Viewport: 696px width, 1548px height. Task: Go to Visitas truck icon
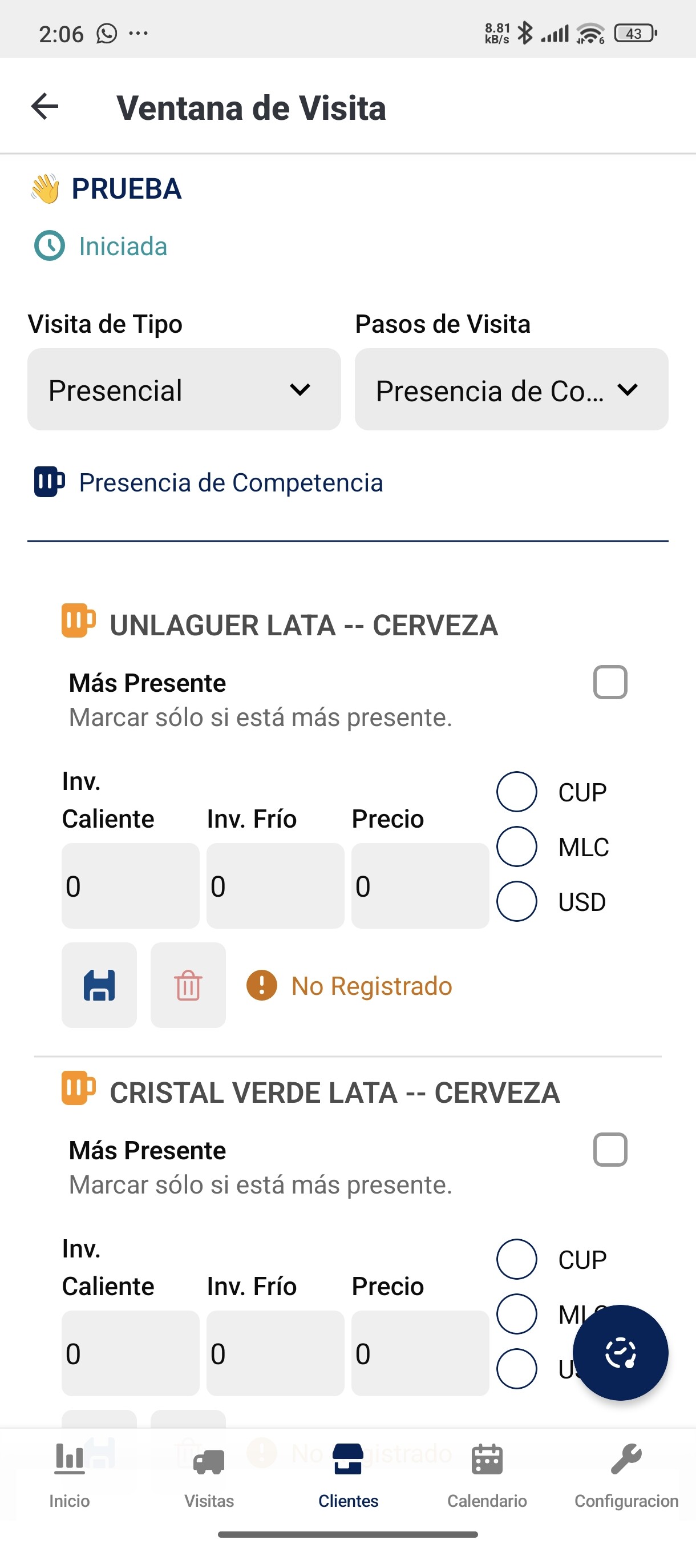209,1461
